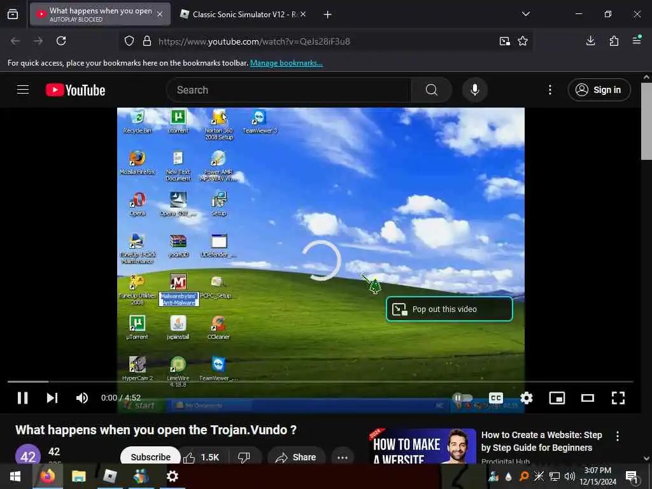Click into the YouTube Search box
652x489 pixels.
pos(289,90)
